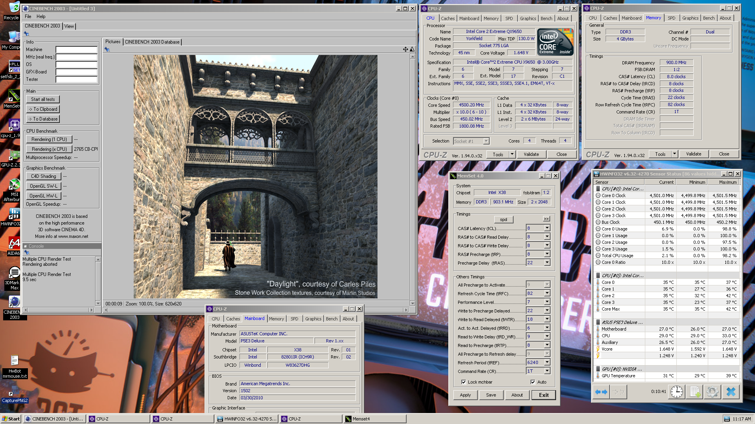Click Windows Start button
This screenshot has height=424, width=755.
tap(11, 419)
